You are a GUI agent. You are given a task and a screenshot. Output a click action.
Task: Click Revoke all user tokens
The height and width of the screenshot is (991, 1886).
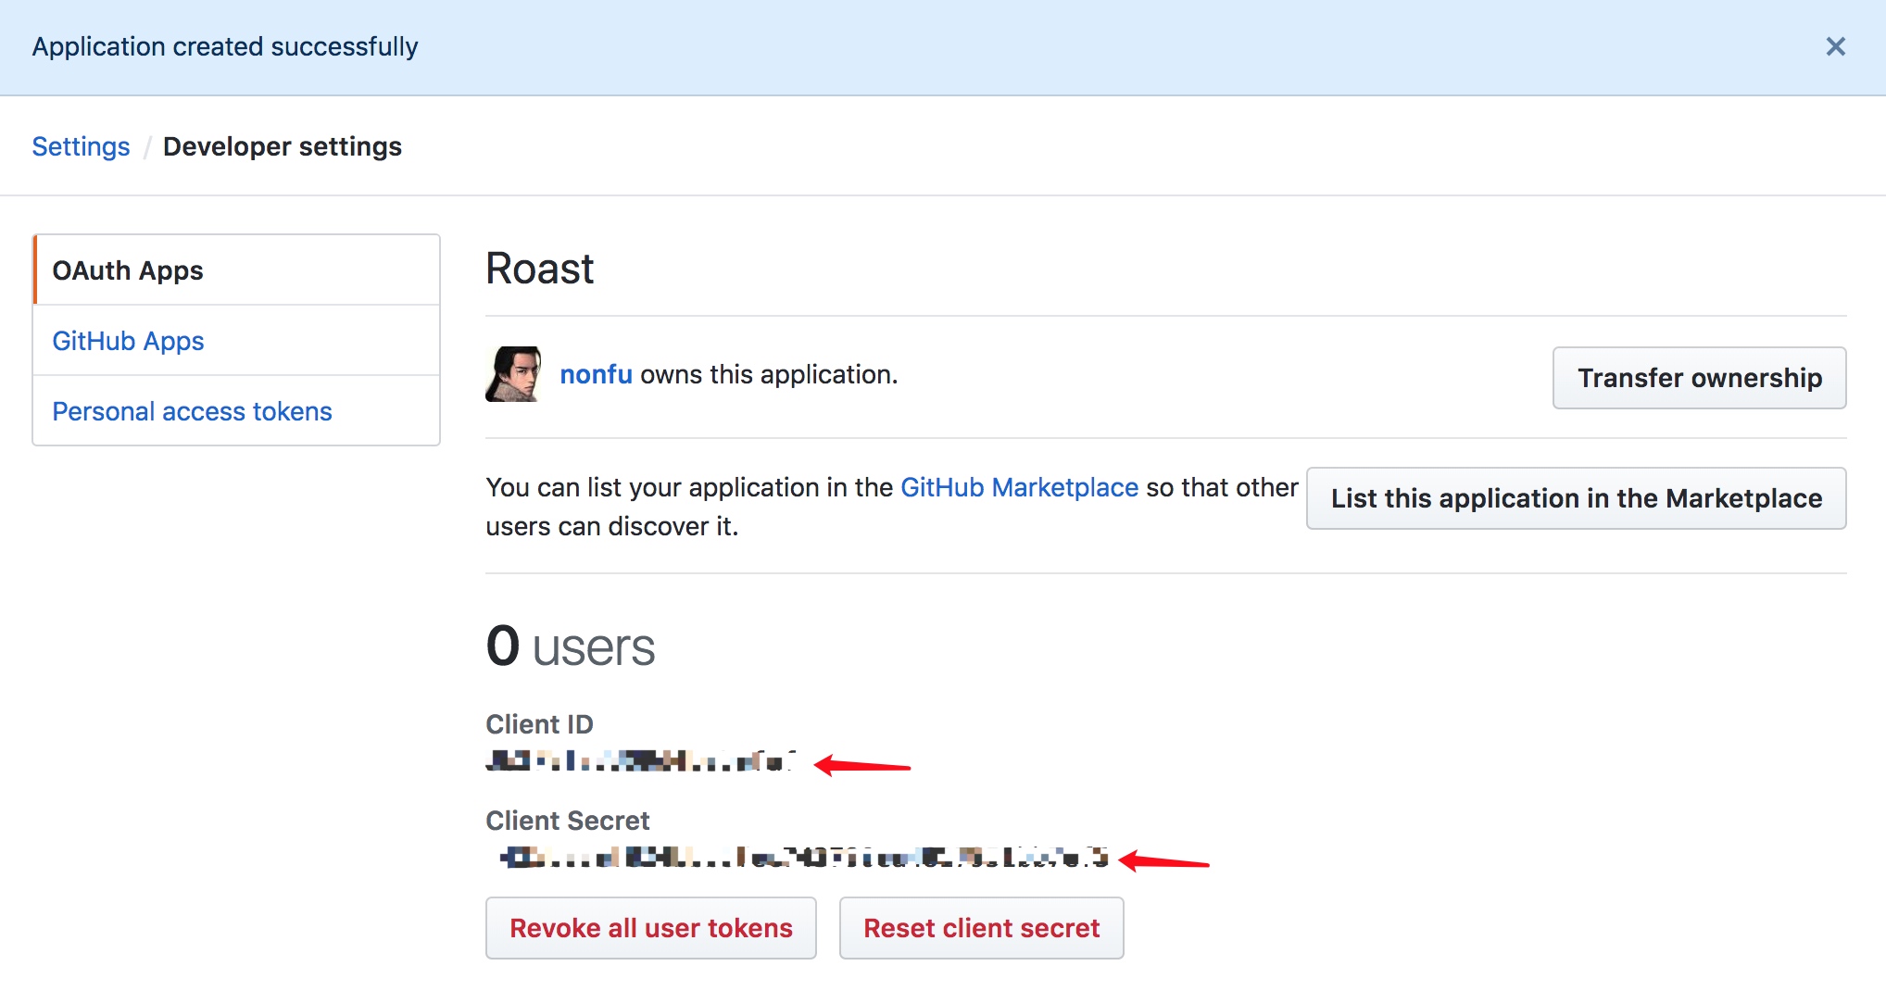(651, 928)
